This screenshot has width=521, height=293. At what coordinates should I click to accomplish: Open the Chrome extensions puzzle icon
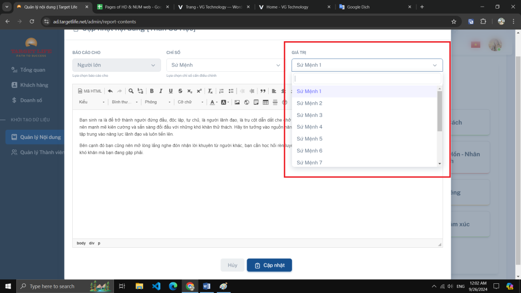coord(483,21)
